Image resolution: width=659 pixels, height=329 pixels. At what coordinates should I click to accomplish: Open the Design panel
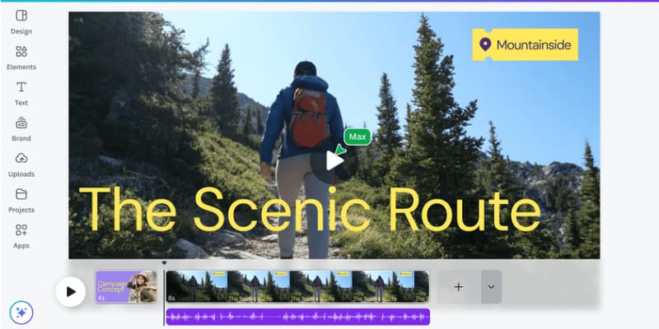click(21, 22)
